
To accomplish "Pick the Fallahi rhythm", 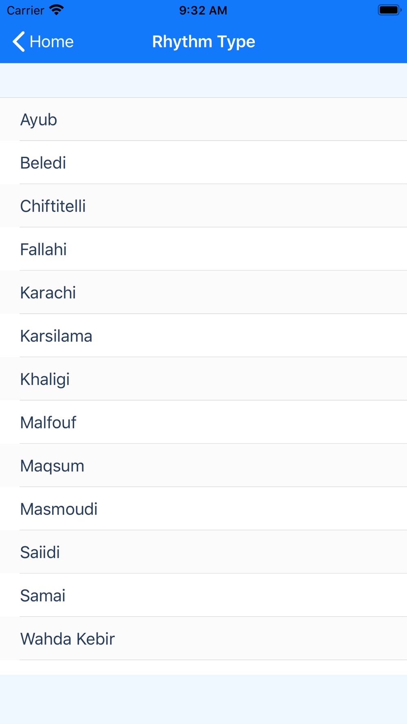I will tap(203, 249).
